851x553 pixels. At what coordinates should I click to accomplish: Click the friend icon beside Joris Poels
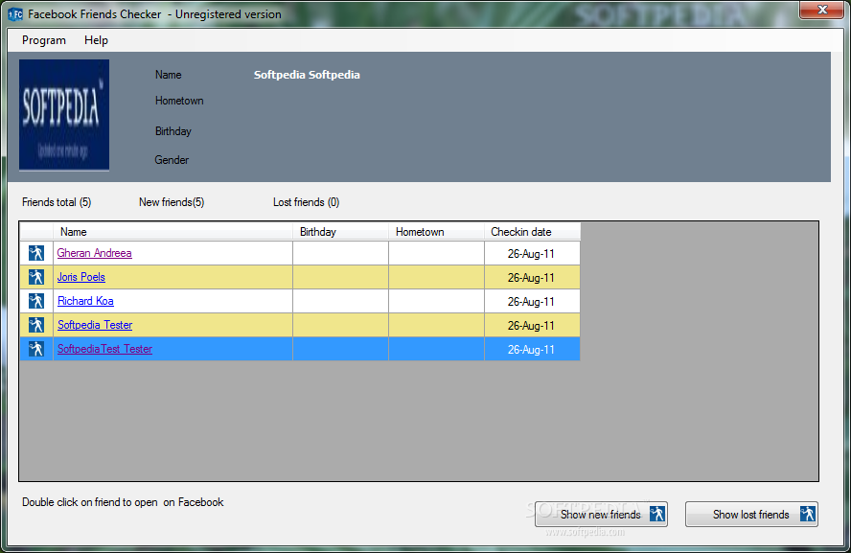pos(36,277)
